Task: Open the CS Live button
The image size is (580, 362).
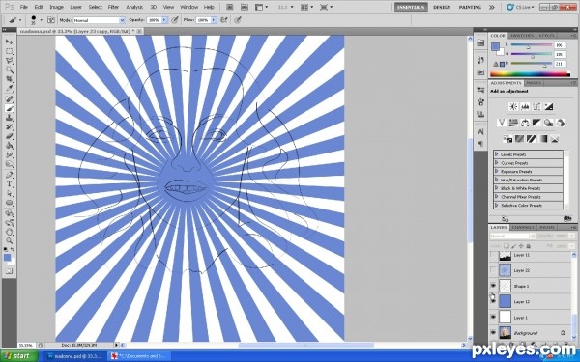Action: [x=520, y=7]
